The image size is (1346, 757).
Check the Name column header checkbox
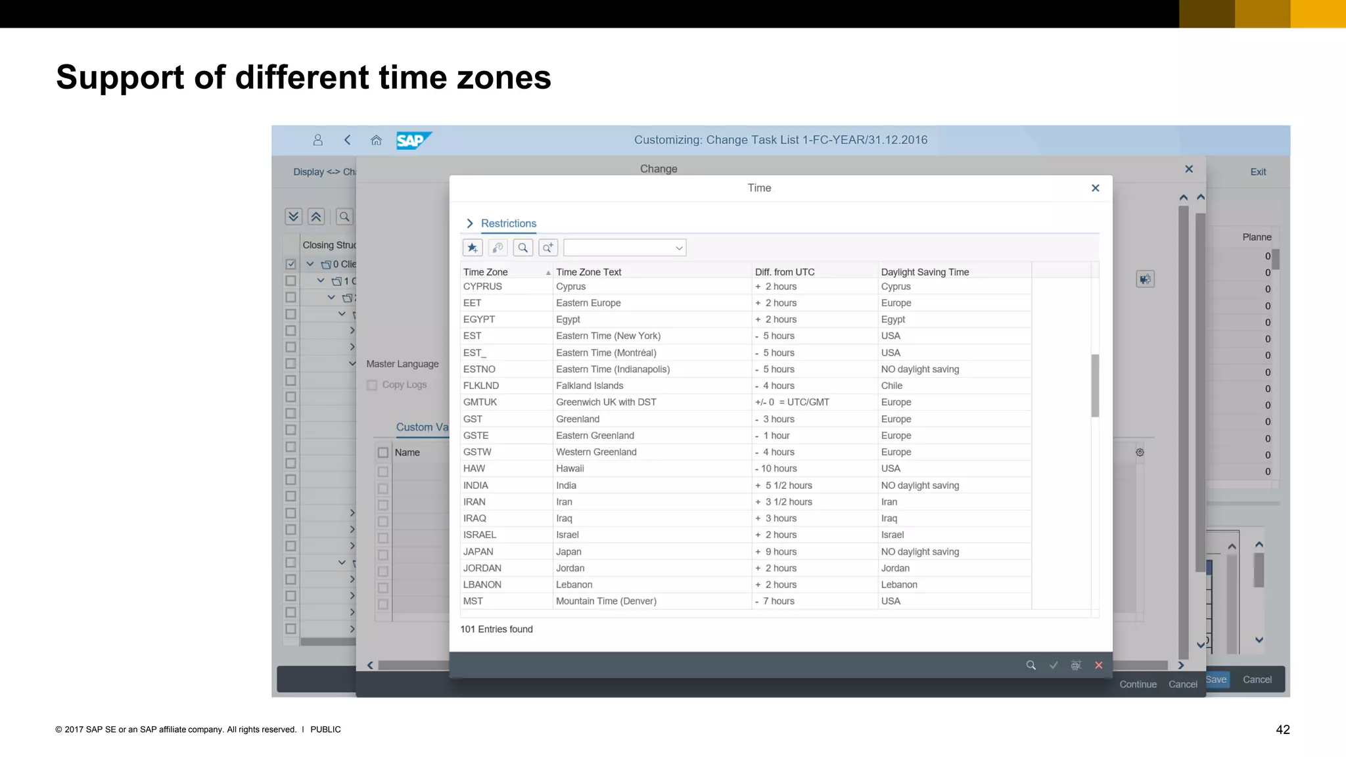click(383, 453)
